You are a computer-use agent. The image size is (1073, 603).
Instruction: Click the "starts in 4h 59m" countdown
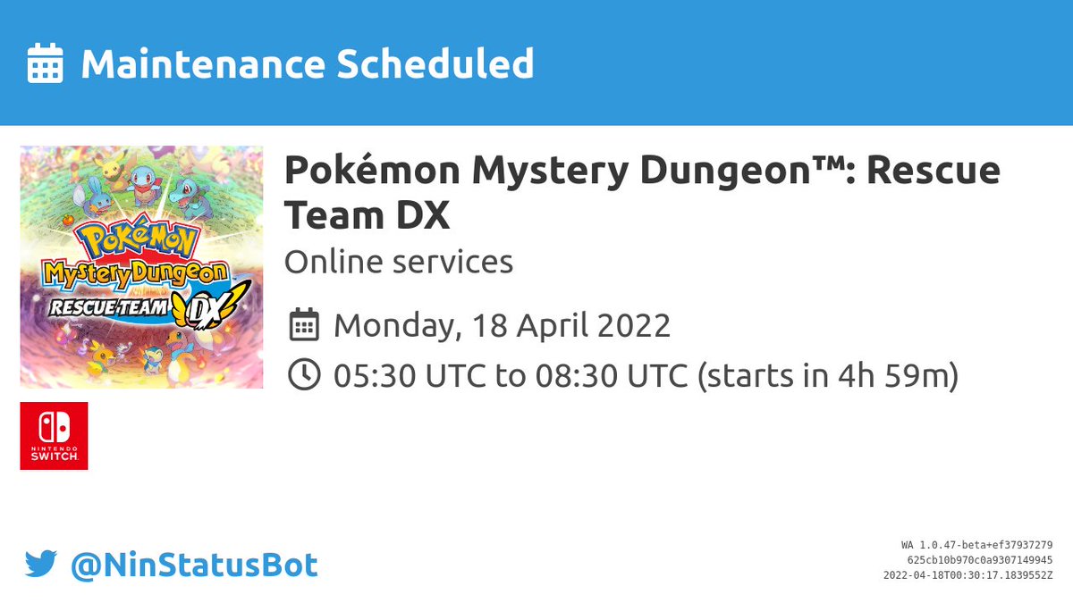[827, 376]
